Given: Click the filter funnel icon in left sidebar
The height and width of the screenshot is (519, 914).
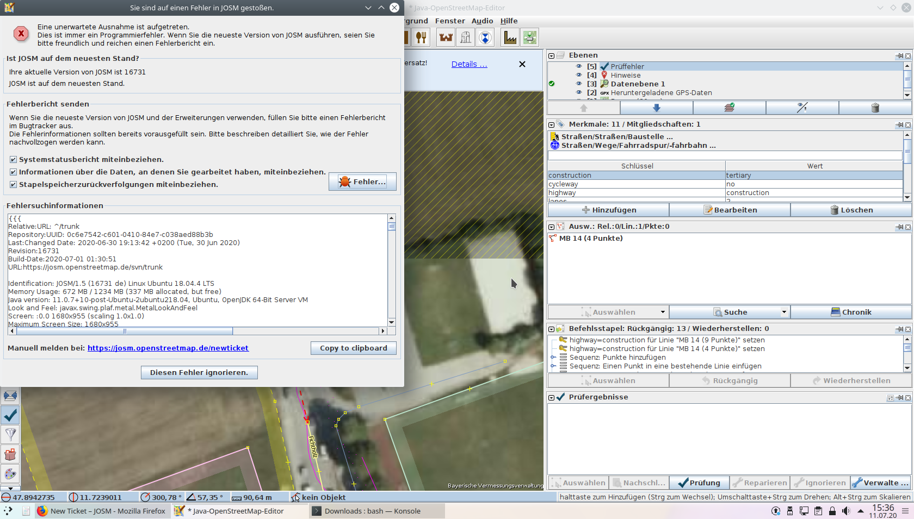Looking at the screenshot, I should point(10,435).
